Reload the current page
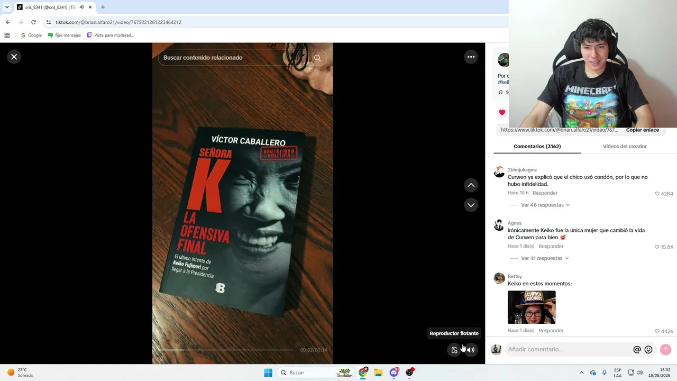The image size is (677, 381). click(x=33, y=22)
